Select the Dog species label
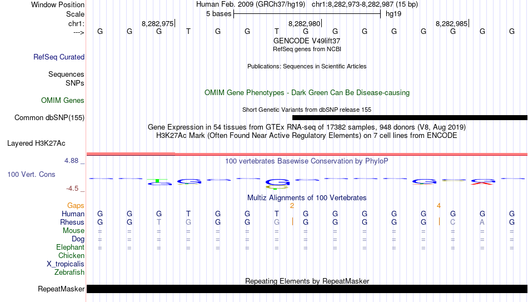528x302 pixels. tap(78, 239)
